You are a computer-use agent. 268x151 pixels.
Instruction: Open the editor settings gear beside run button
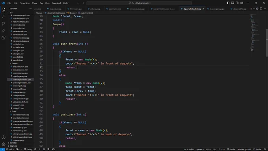coord(257,9)
